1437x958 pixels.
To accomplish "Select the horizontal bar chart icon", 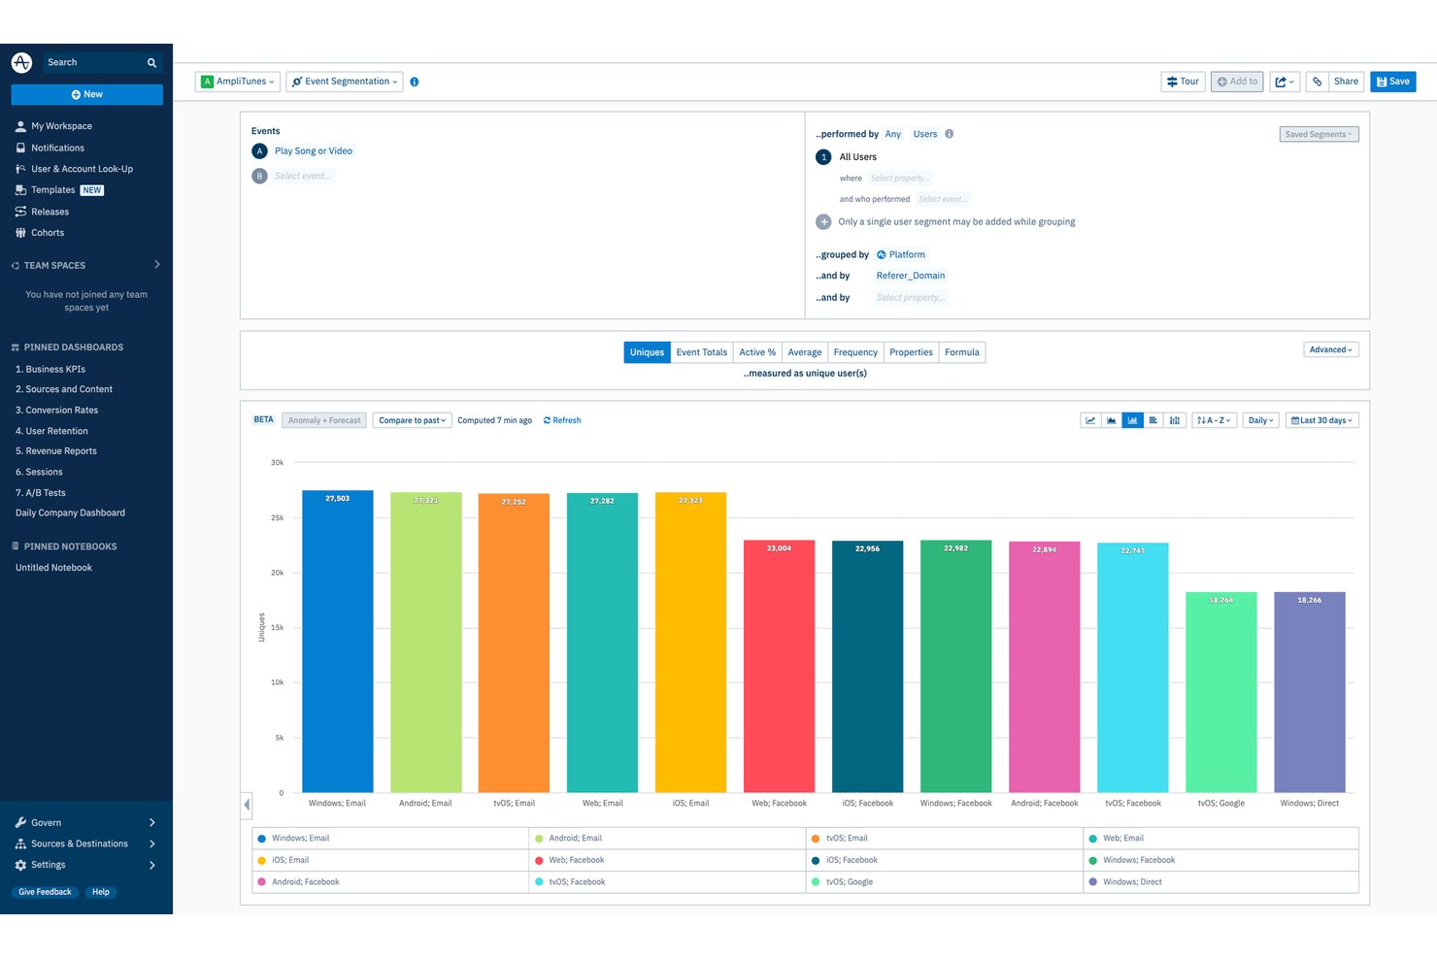I will (x=1153, y=420).
